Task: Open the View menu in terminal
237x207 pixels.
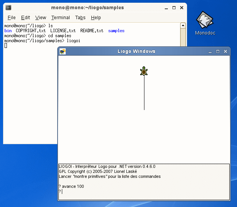Action: coord(40,18)
